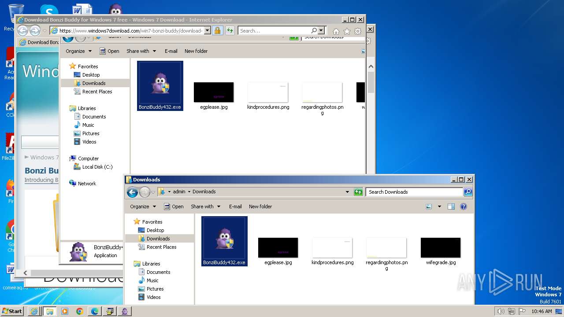Select egplease.jpg in back Downloads window

(x=214, y=96)
